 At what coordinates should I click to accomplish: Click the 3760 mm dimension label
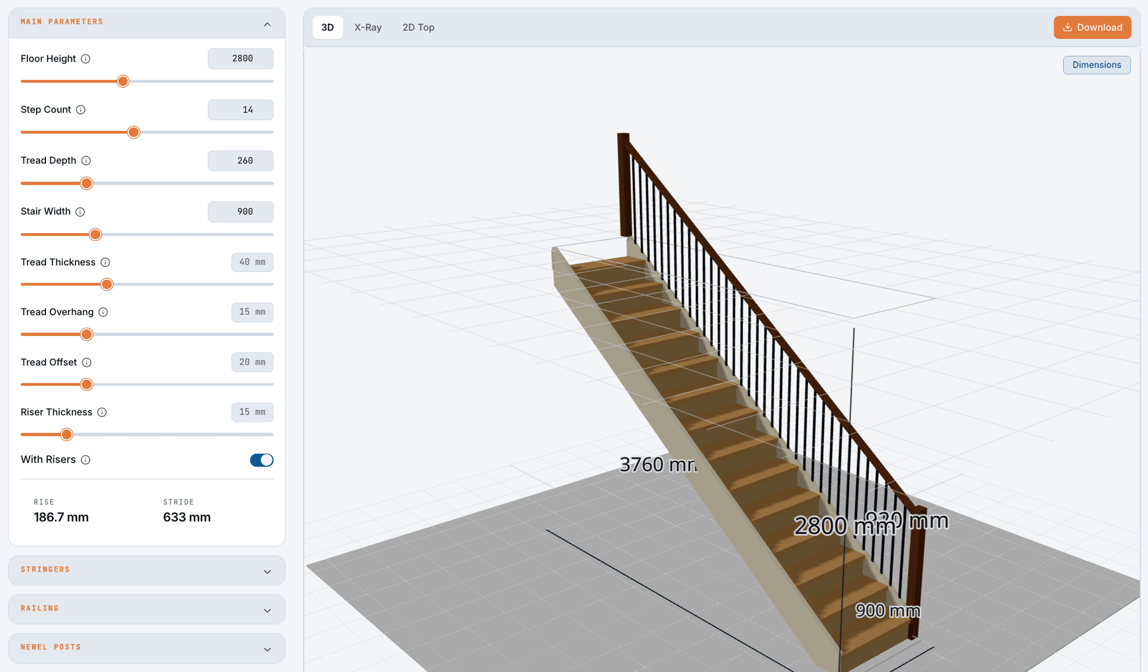coord(658,465)
